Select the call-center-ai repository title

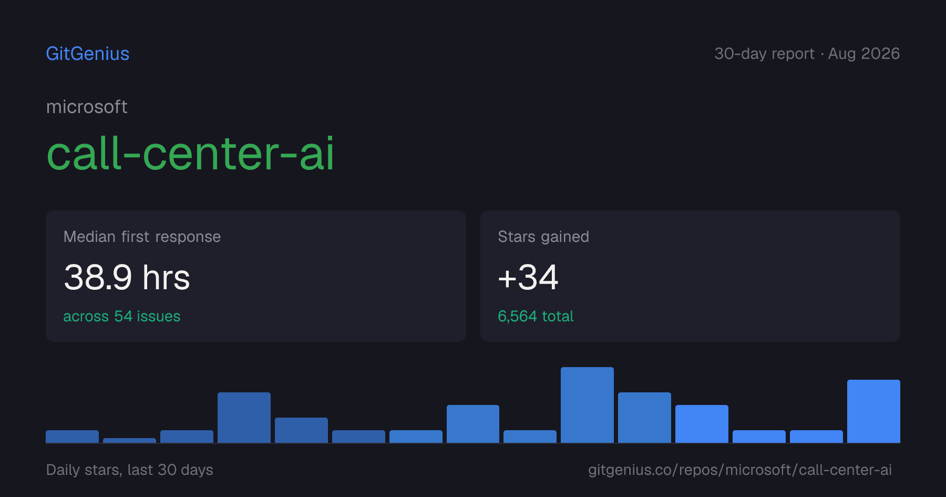coord(190,154)
